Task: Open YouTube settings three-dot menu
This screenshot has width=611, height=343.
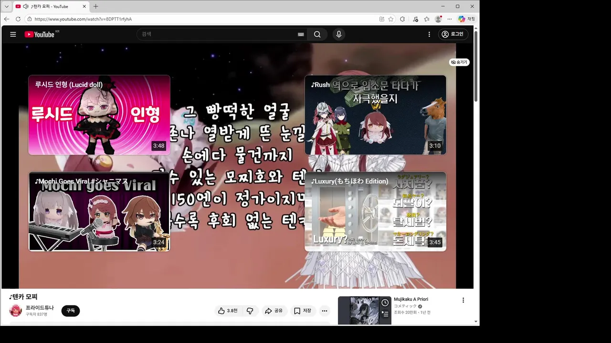Action: tap(429, 34)
